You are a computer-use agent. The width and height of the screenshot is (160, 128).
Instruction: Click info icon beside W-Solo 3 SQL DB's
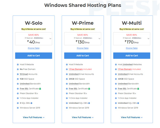[31, 103]
